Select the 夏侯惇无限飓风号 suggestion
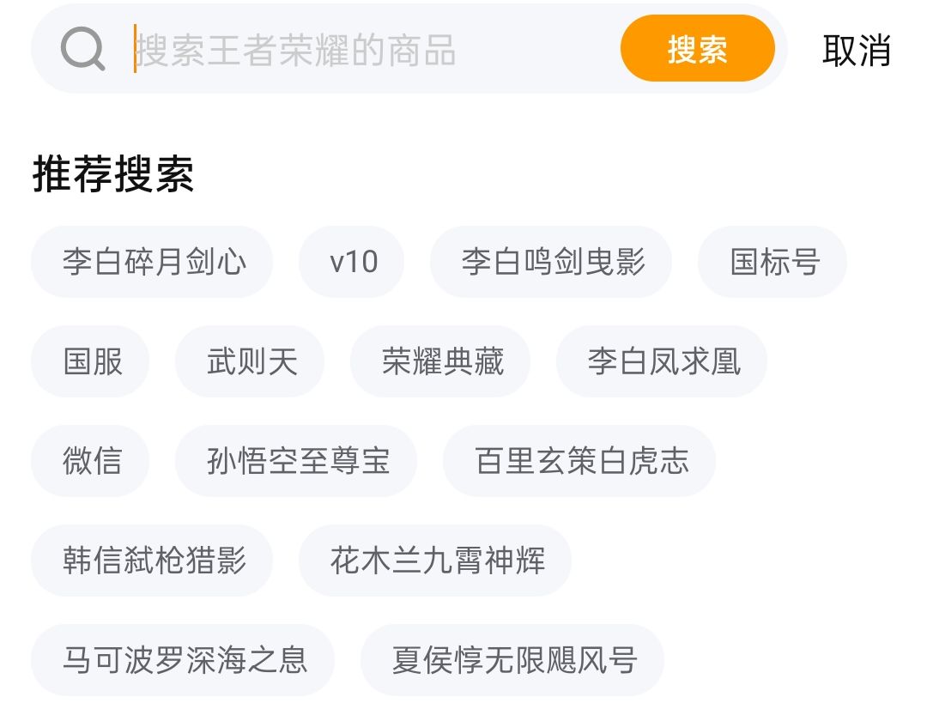Image resolution: width=927 pixels, height=703 pixels. [x=512, y=660]
